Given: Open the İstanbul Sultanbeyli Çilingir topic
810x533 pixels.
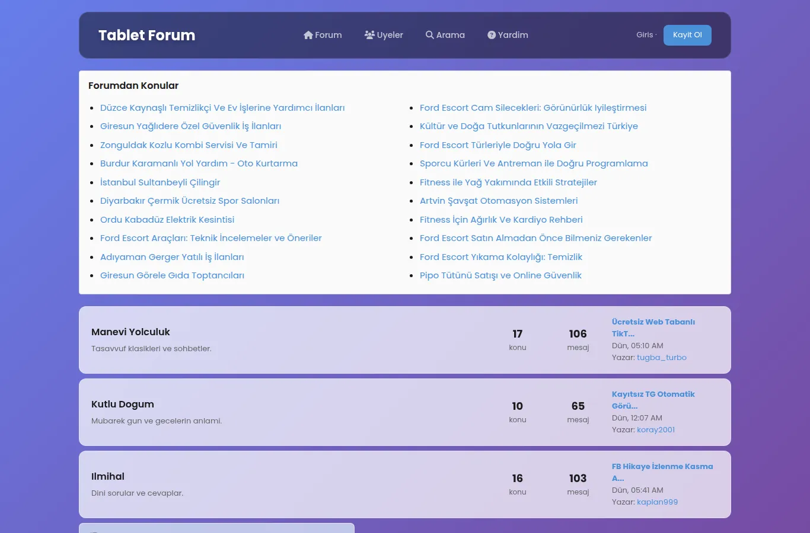Looking at the screenshot, I should coord(160,182).
